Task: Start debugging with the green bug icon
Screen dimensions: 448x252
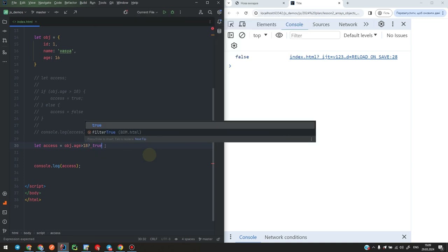Action: coord(172,12)
